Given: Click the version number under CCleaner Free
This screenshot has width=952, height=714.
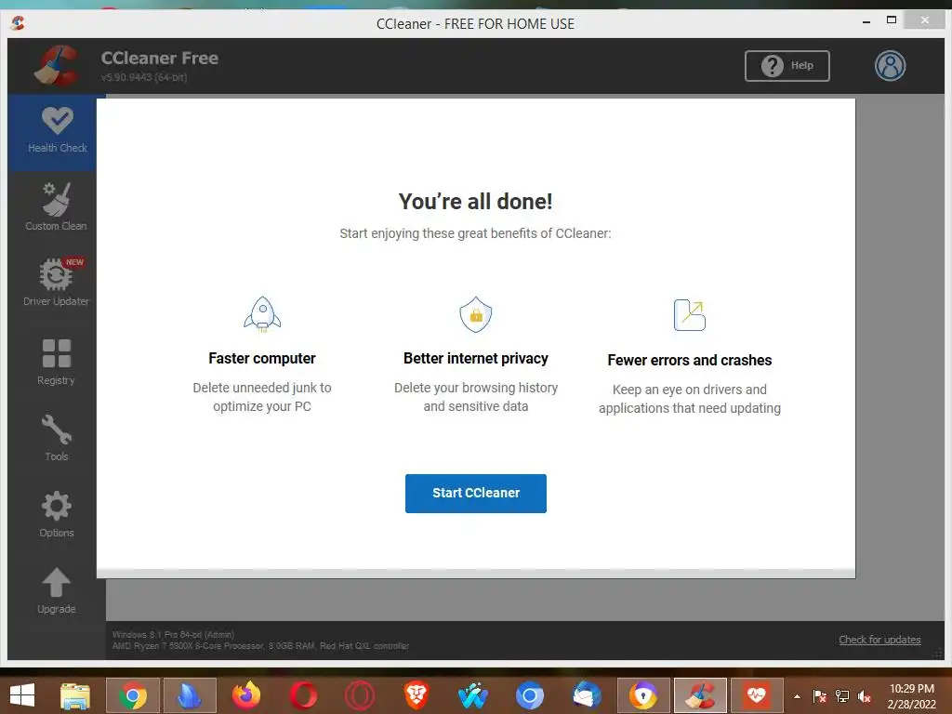Looking at the screenshot, I should click(144, 77).
